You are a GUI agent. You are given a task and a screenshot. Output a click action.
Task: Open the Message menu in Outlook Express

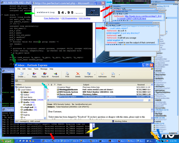coord(44,69)
